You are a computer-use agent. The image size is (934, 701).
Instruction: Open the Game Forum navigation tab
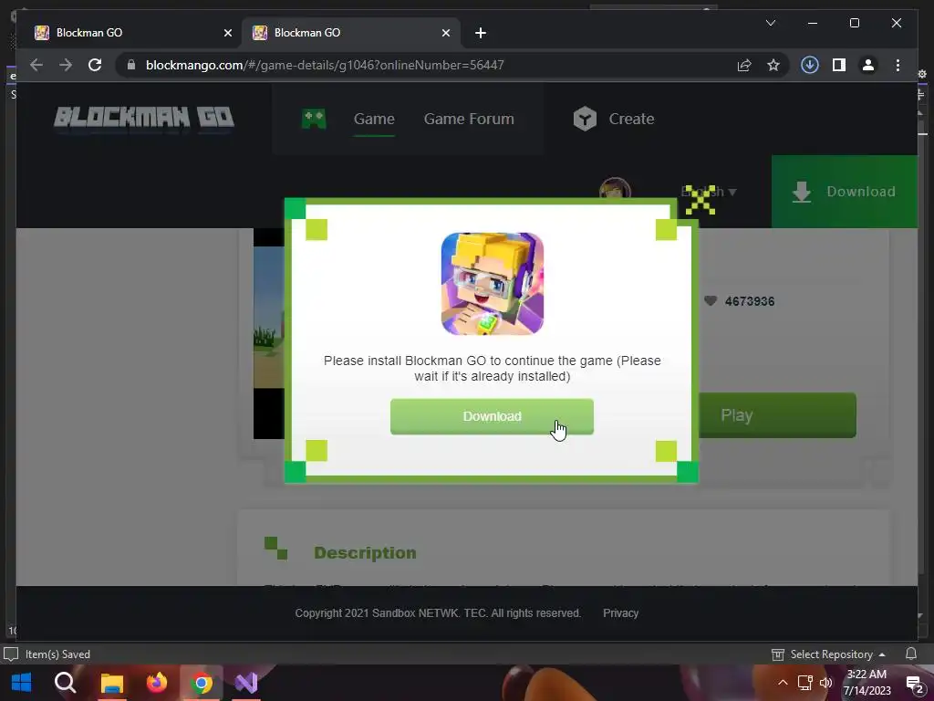click(469, 119)
